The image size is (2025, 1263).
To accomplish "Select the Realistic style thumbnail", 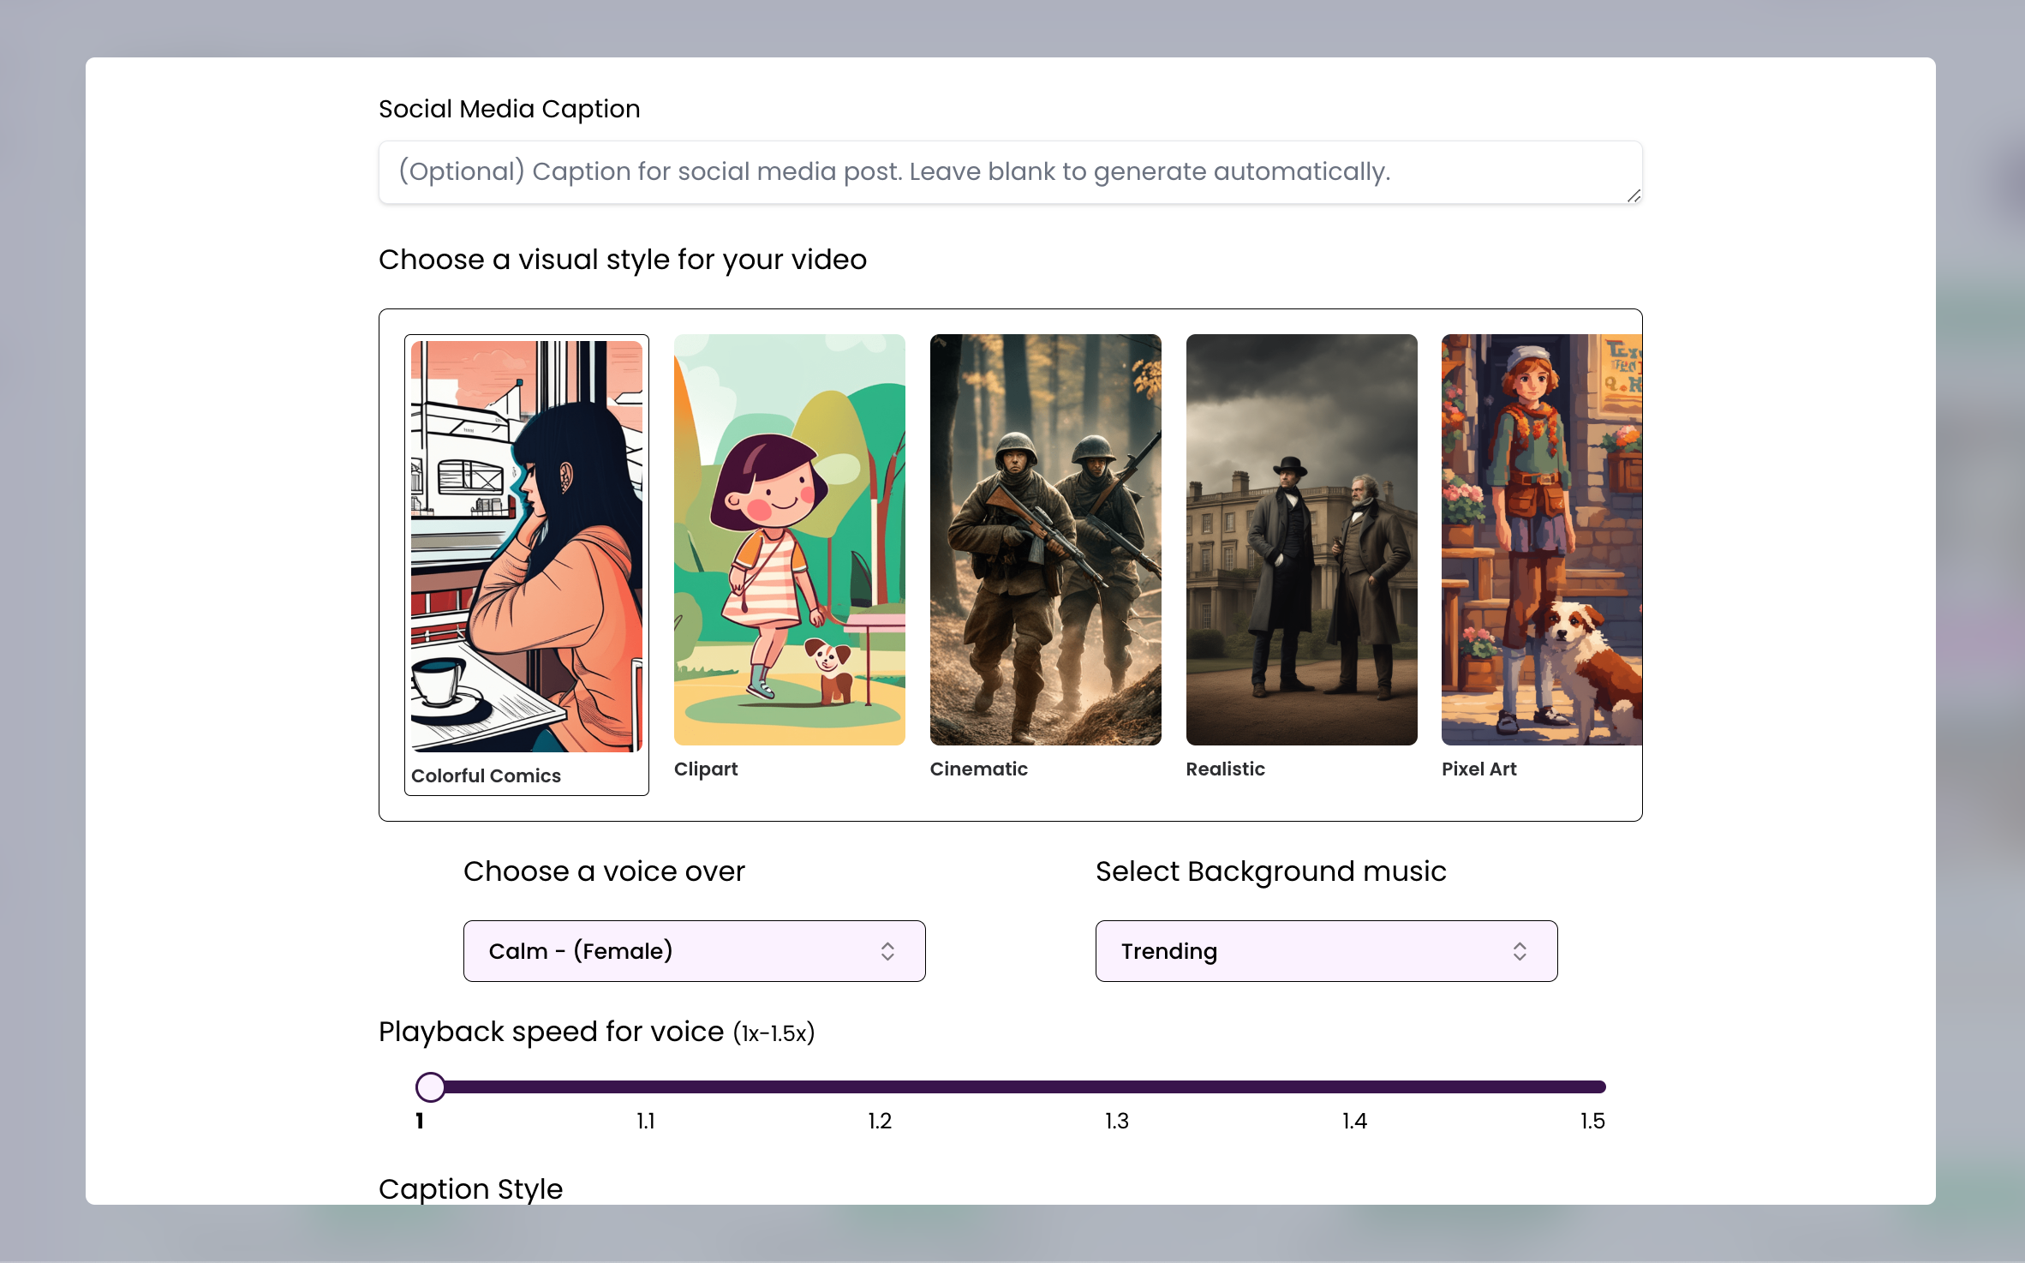I will (x=1300, y=539).
